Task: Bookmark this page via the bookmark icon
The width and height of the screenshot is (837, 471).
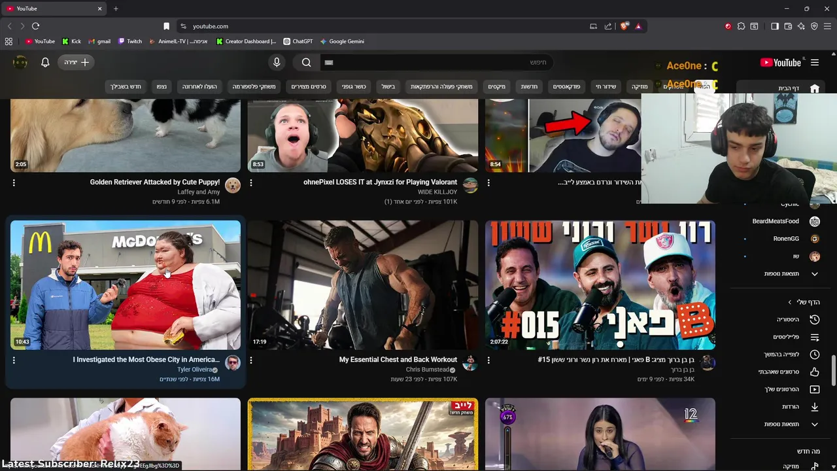Action: click(166, 26)
